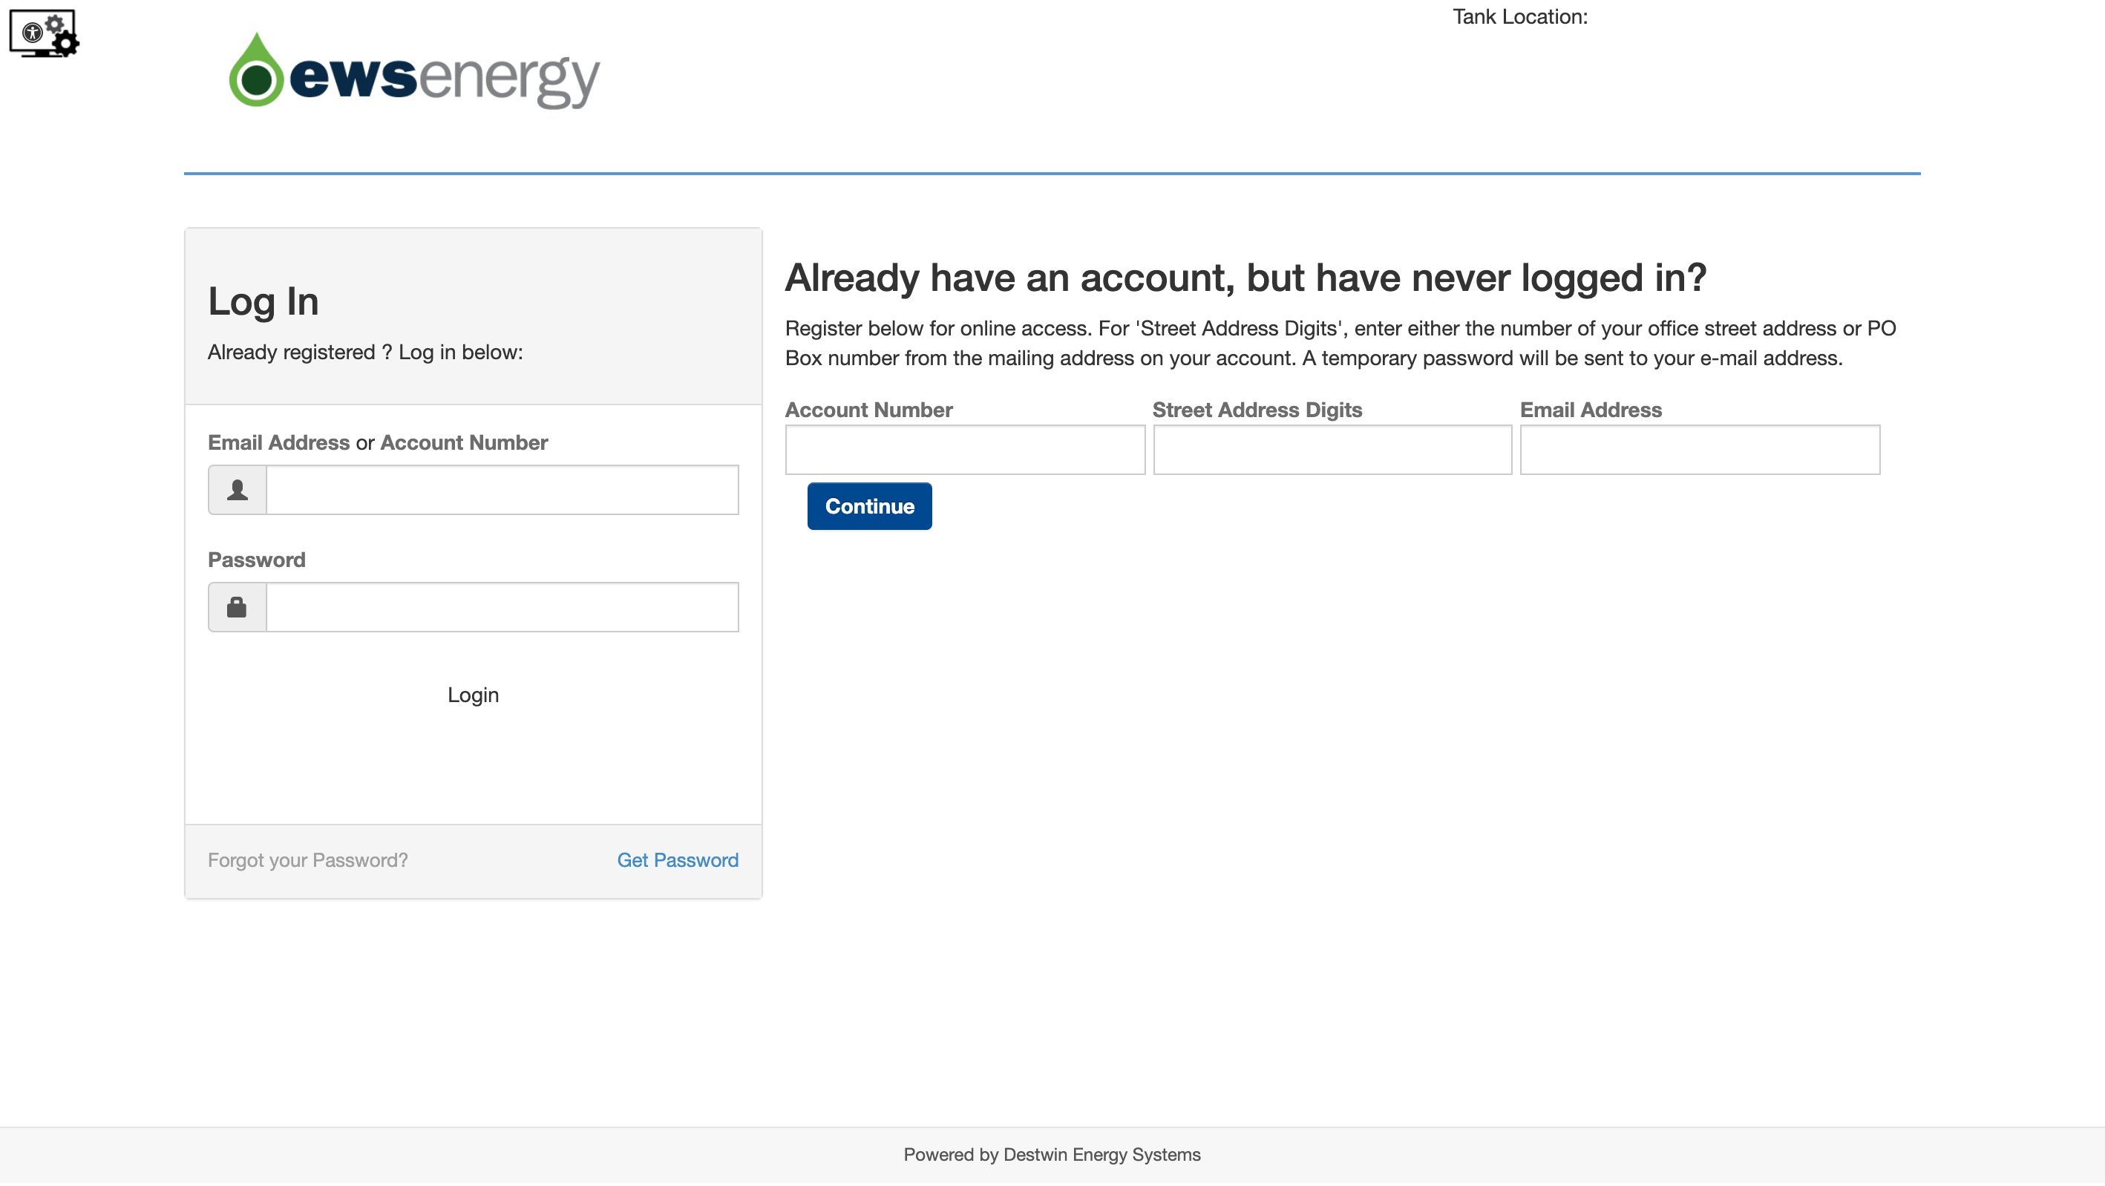Click 'Powered by Destwin Energy Systems' footer
The width and height of the screenshot is (2105, 1186).
click(1052, 1155)
